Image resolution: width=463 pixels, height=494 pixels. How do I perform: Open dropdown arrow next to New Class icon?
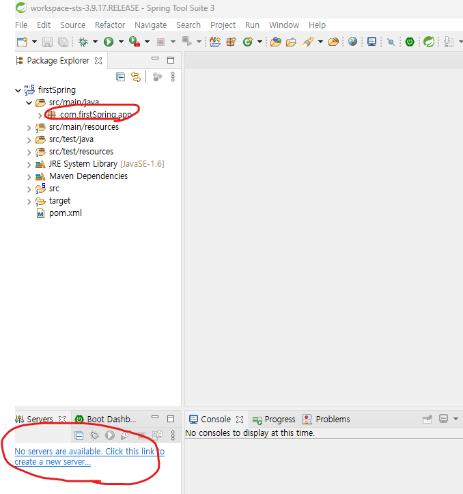(x=260, y=42)
